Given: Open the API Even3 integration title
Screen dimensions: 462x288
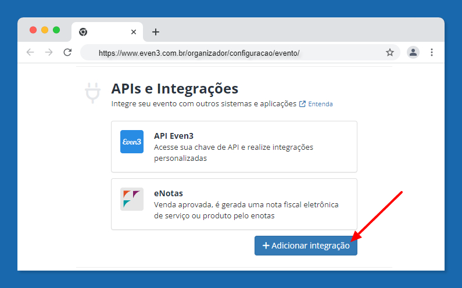Looking at the screenshot, I should (x=174, y=136).
